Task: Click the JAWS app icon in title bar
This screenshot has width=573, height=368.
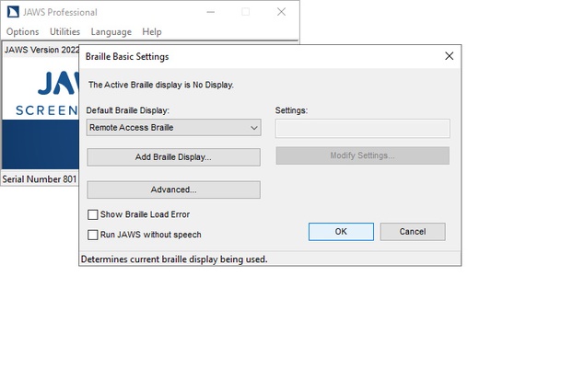Action: [10, 12]
